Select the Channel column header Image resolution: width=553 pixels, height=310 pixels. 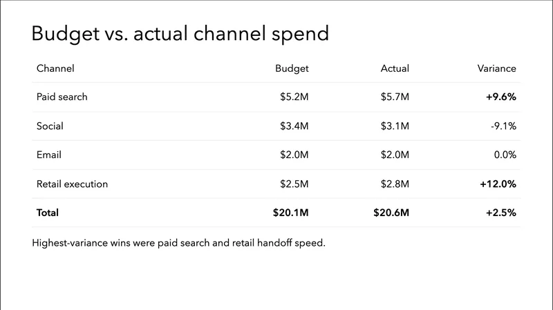55,68
